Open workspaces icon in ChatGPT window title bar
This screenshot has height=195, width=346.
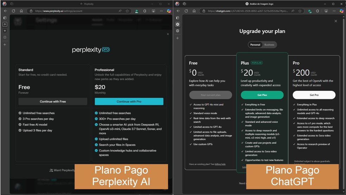pyautogui.click(x=185, y=4)
